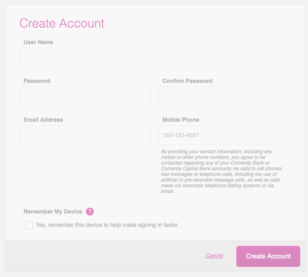Click the Email Address label
The width and height of the screenshot is (308, 277).
43,120
